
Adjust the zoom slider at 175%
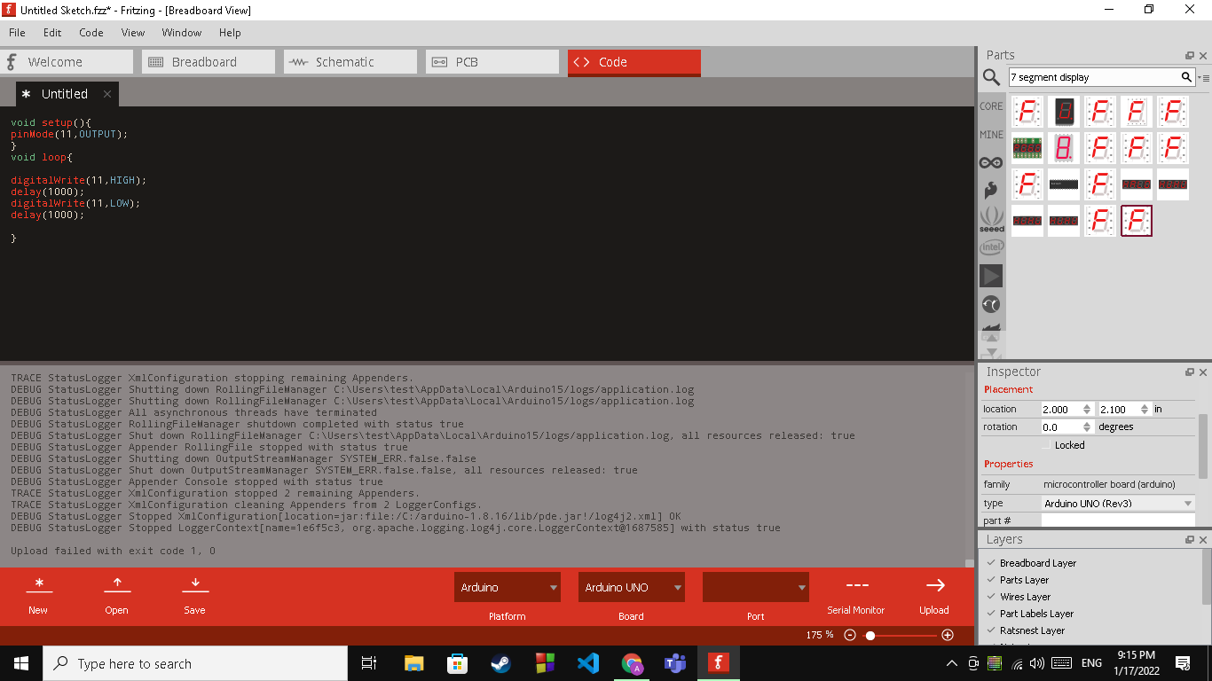(x=870, y=635)
